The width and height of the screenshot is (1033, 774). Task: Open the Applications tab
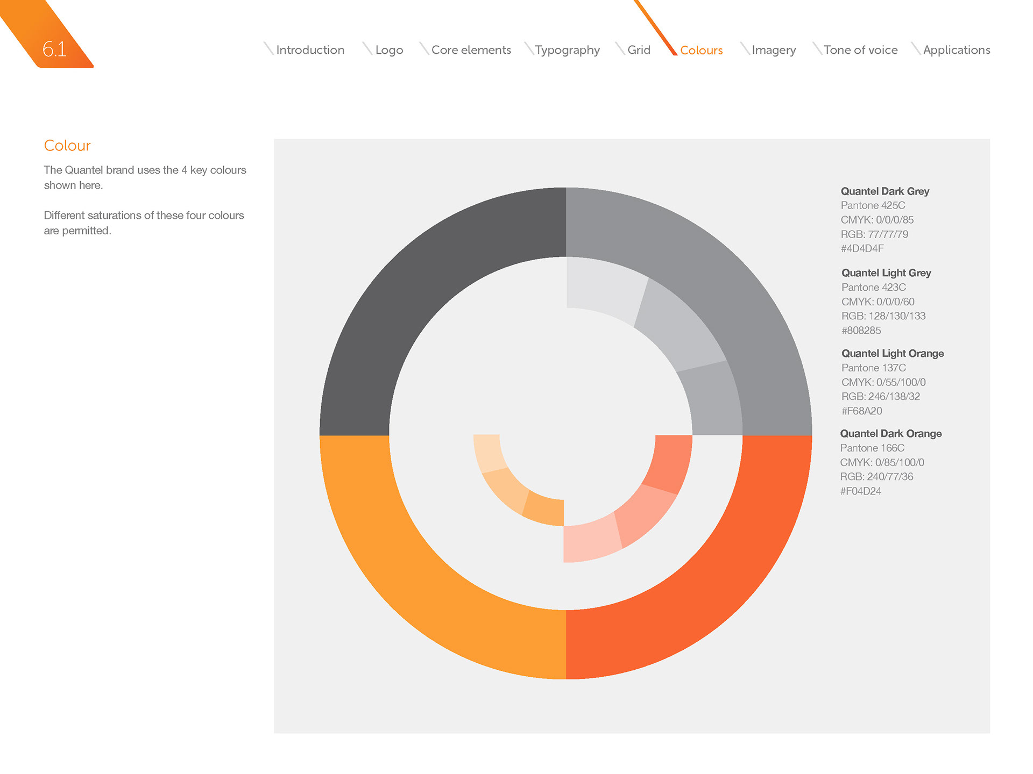(x=957, y=51)
